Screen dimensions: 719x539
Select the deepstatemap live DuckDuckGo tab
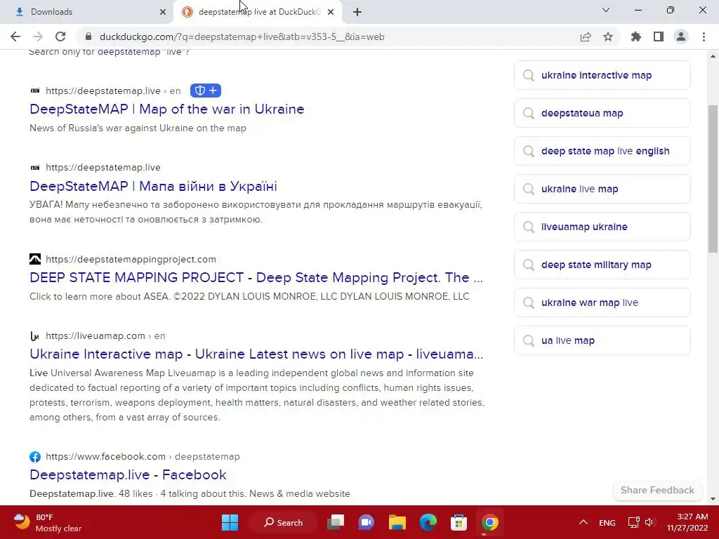pyautogui.click(x=258, y=12)
